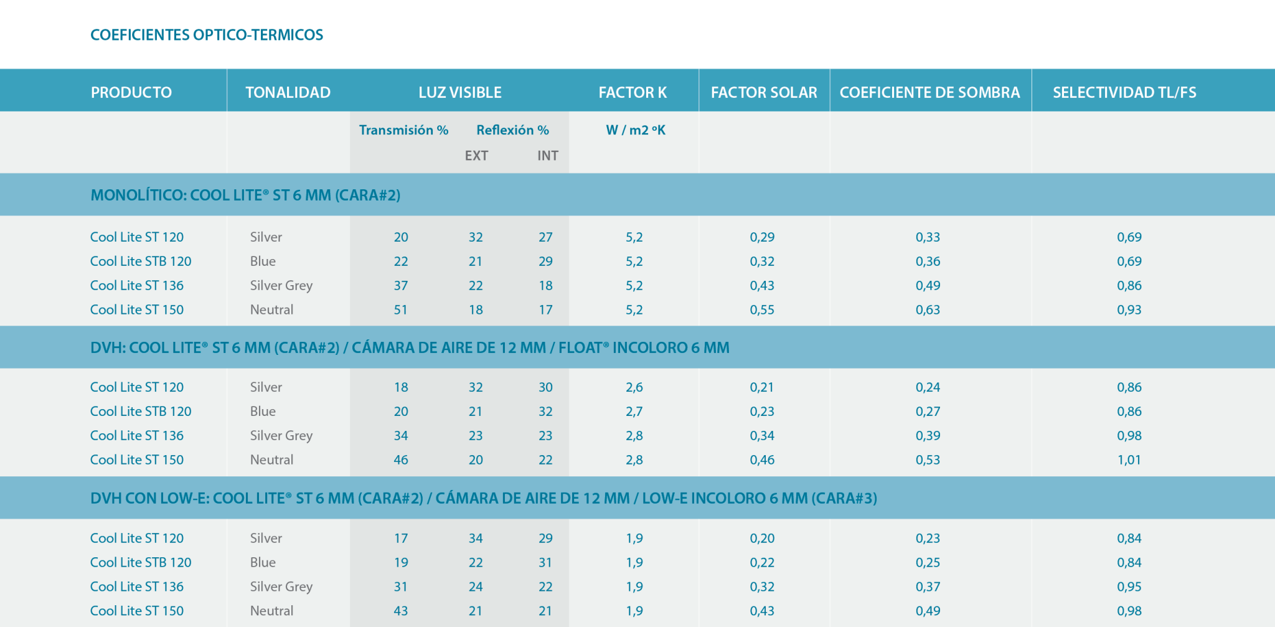Select shadow coefficient 0,25 in Low-E STB 120 row
The width and height of the screenshot is (1275, 627).
[928, 563]
